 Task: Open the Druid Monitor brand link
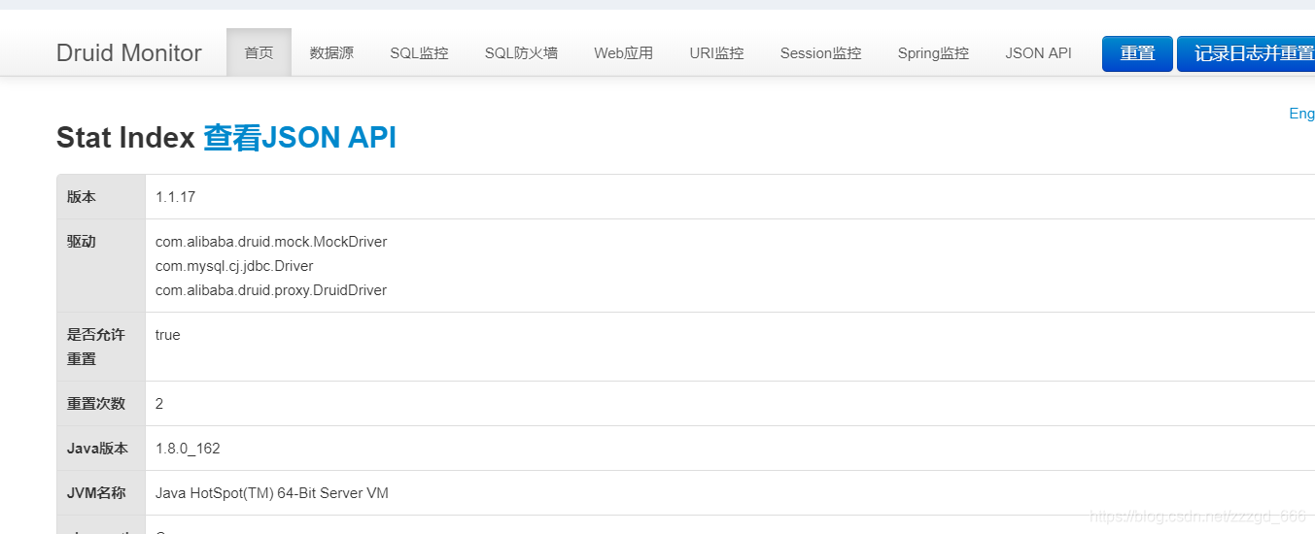(129, 52)
